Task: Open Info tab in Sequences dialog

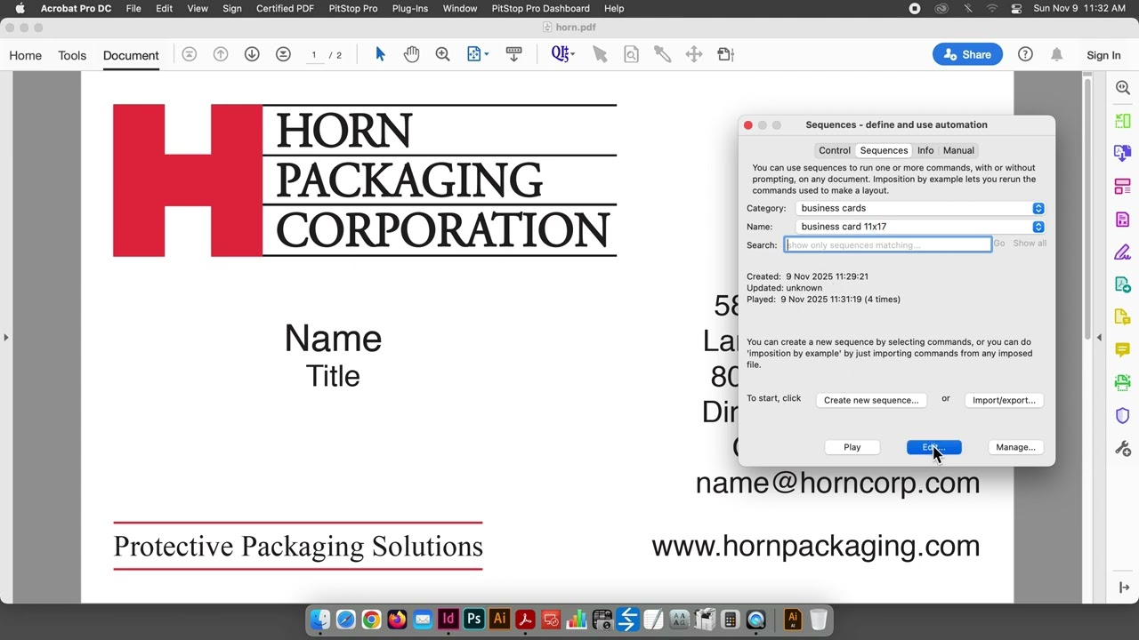Action: click(925, 150)
